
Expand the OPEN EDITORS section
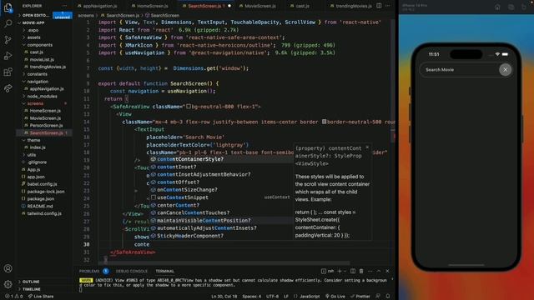tap(34, 15)
